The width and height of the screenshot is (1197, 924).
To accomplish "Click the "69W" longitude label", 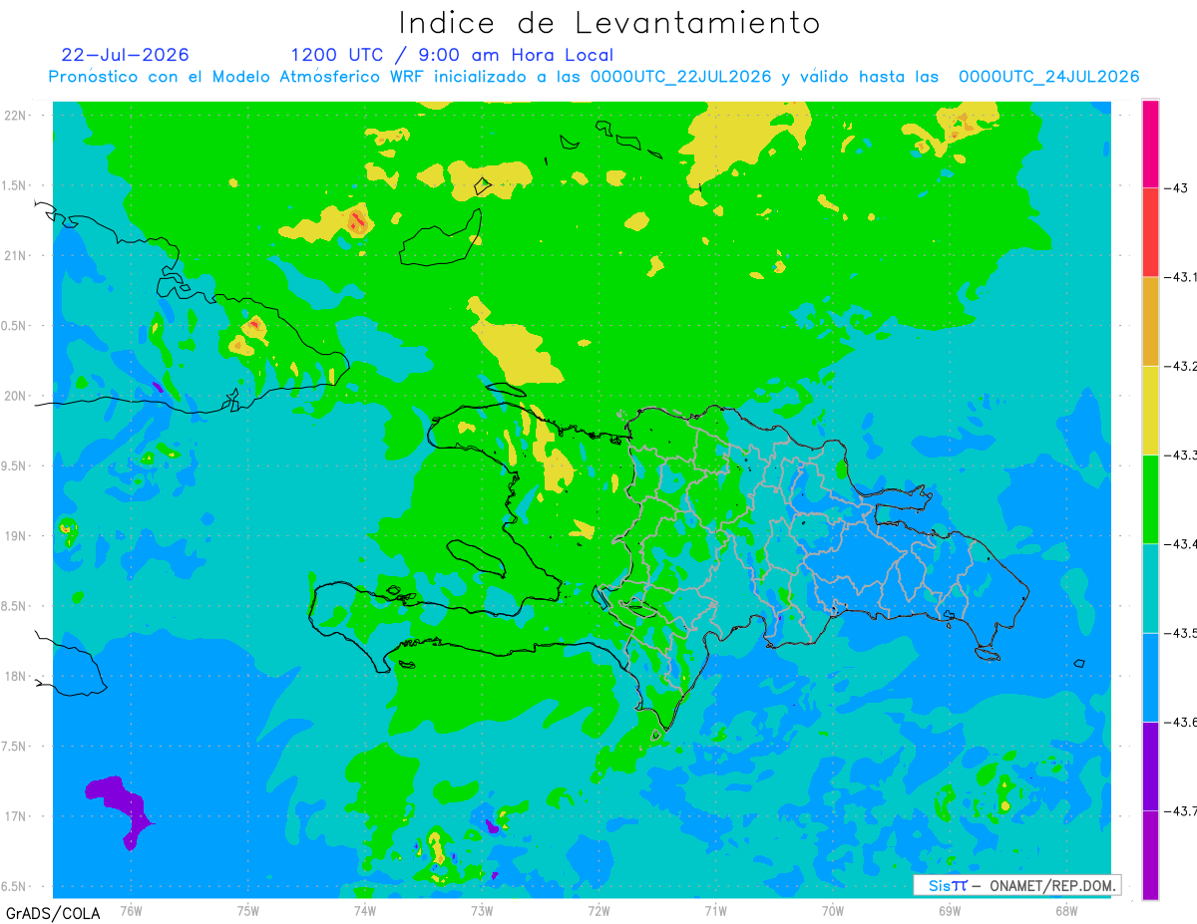I will 950,910.
